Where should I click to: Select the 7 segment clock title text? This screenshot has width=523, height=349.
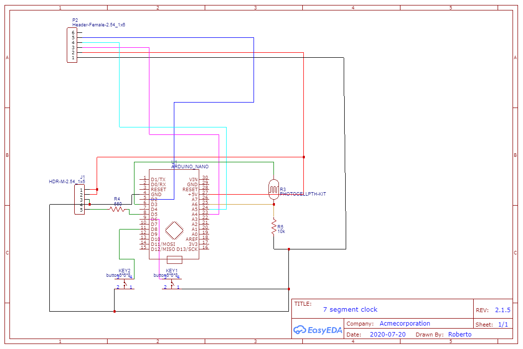pos(352,310)
